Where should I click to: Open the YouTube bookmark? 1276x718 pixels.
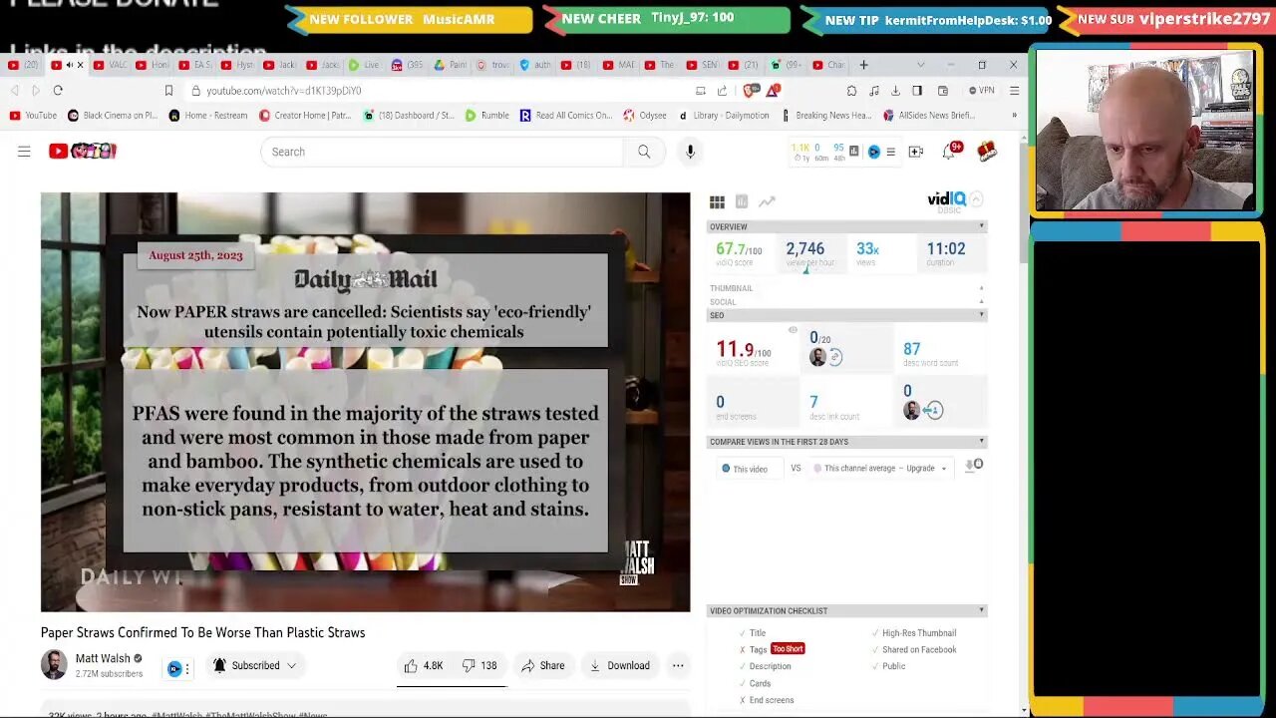33,116
